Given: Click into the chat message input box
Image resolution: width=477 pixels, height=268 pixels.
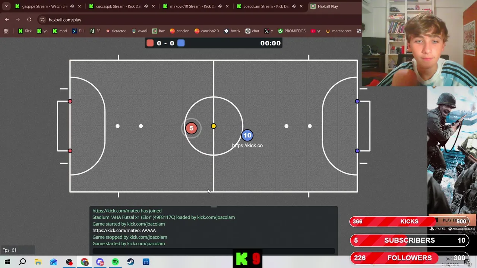Looking at the screenshot, I should point(214,252).
